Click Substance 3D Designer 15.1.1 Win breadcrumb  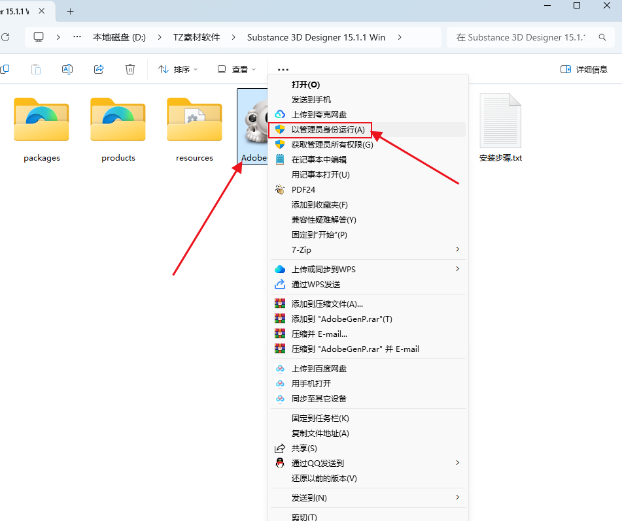pyautogui.click(x=316, y=37)
